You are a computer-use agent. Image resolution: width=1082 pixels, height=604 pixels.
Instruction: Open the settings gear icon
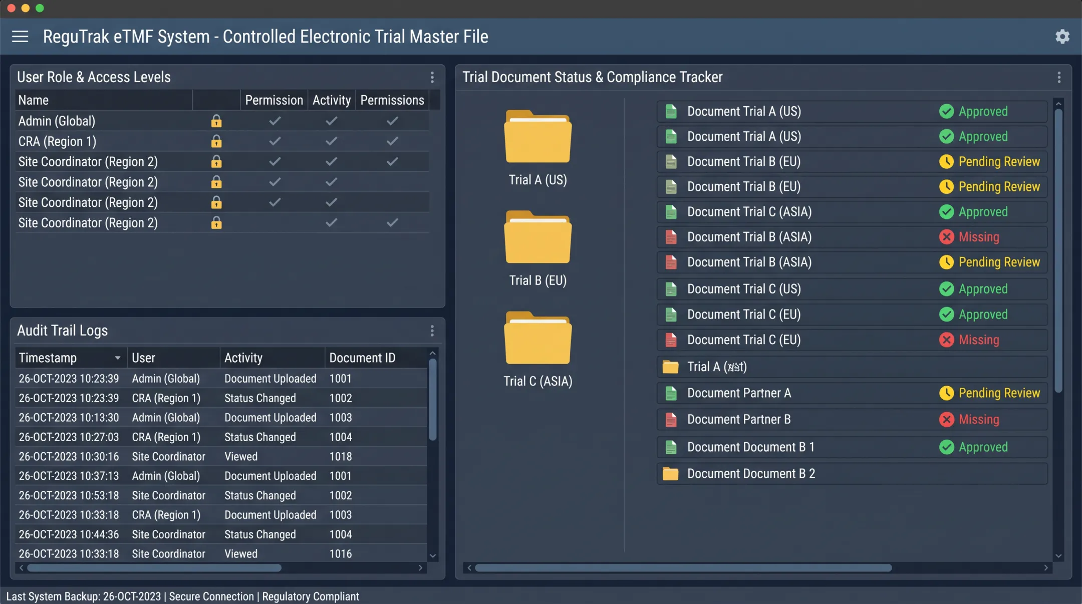pyautogui.click(x=1062, y=37)
